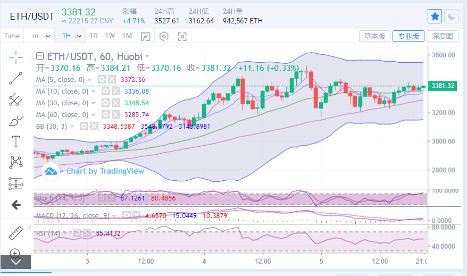
Task: Open settings for MA 60 indicator
Action: tap(105, 115)
